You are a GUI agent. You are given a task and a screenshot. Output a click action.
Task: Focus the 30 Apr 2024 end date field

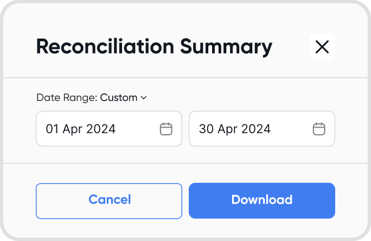coord(262,129)
